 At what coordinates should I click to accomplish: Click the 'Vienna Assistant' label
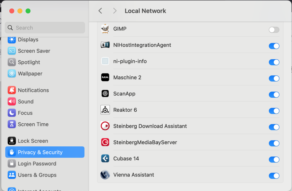(x=133, y=175)
